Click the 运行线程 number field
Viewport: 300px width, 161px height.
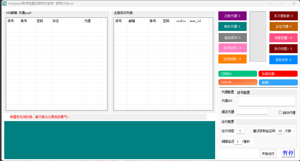point(240,131)
